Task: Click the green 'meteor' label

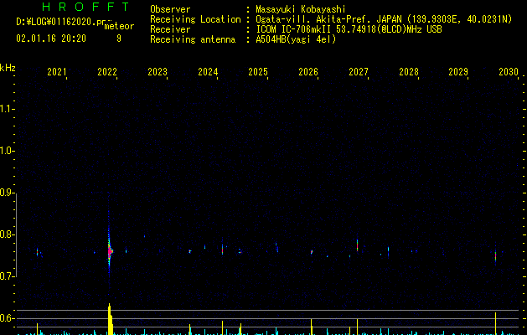Action: (119, 26)
